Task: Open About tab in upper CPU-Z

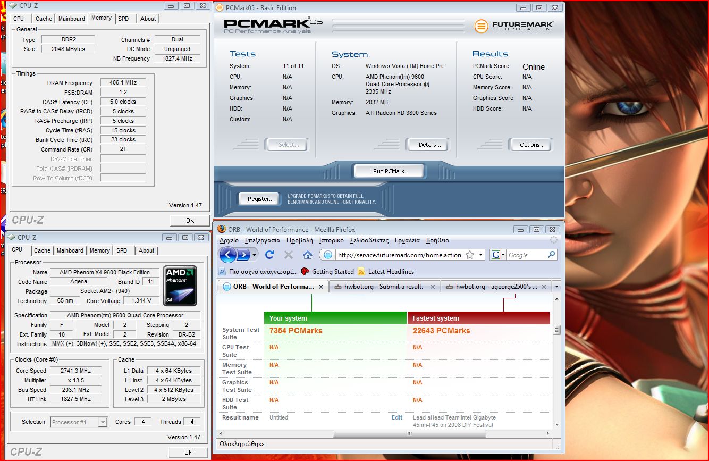Action: click(x=148, y=19)
